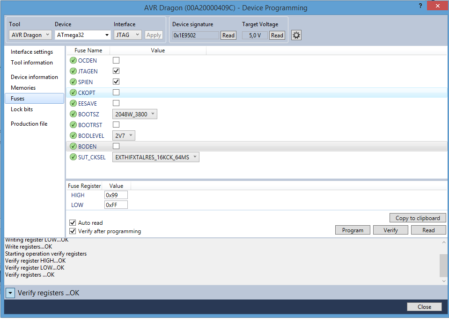449x321 pixels.
Task: Click the log scrollbar down arrow
Action: [443, 281]
